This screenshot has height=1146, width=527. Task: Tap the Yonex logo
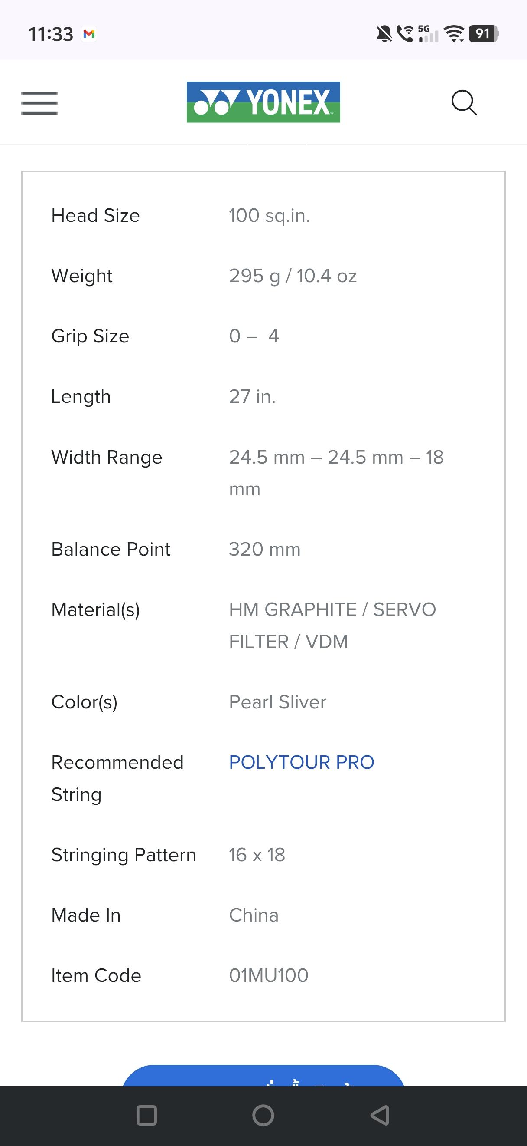point(263,102)
